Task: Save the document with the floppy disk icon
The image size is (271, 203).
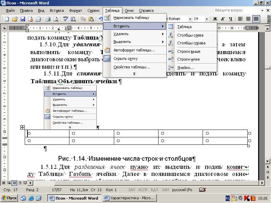Action: point(23,19)
